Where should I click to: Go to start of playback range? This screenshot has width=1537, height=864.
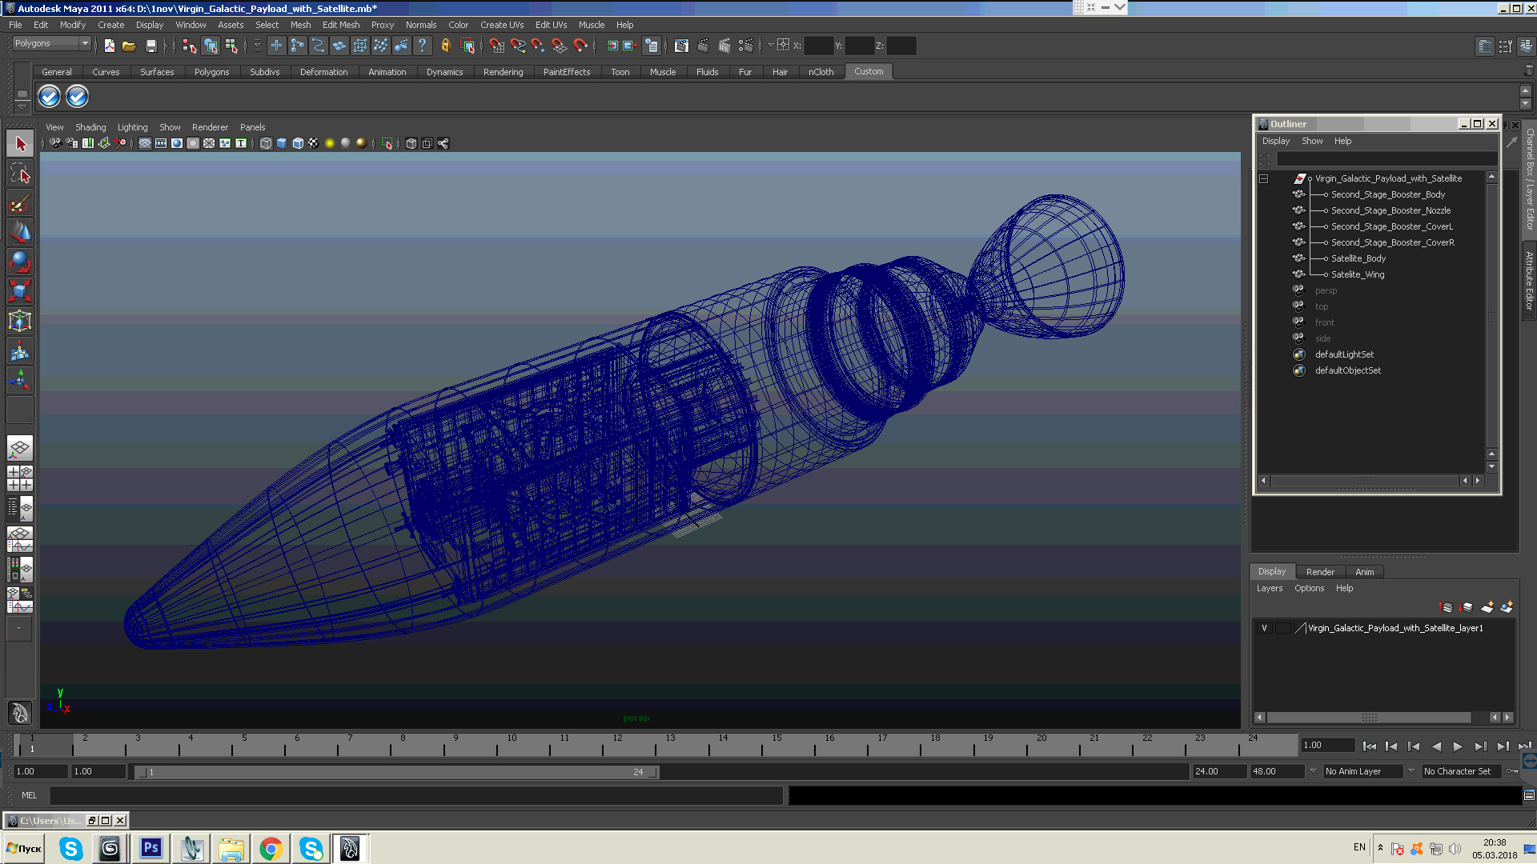pyautogui.click(x=1370, y=746)
